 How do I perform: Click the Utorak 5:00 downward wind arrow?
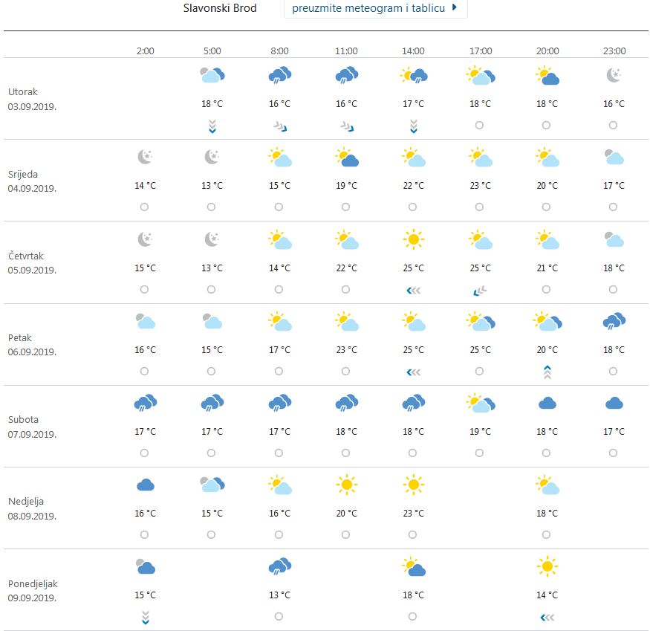[212, 126]
